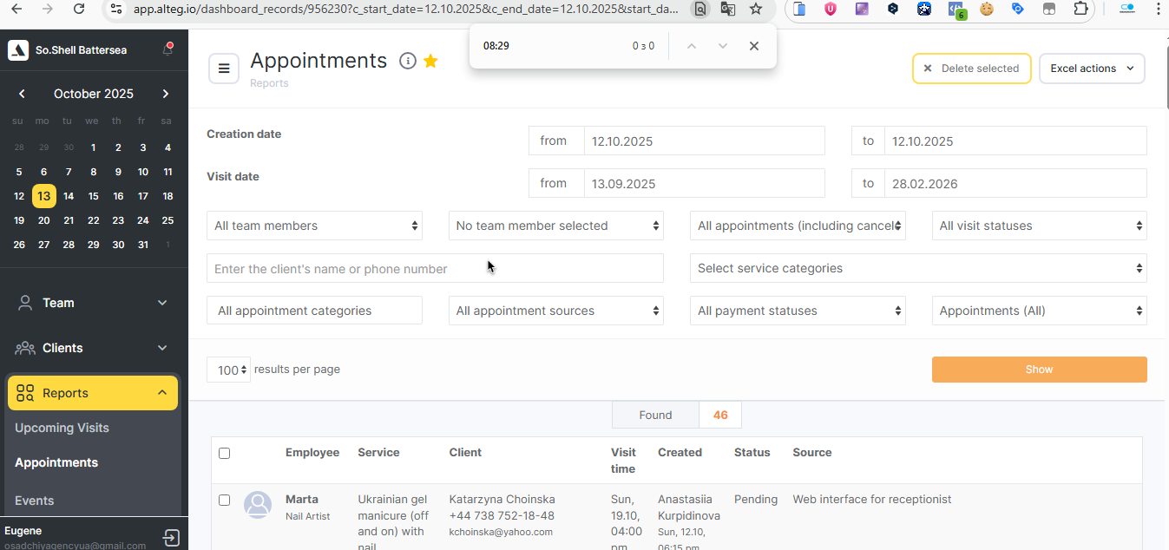Open the All team members dropdown
The width and height of the screenshot is (1169, 550).
pyautogui.click(x=315, y=226)
